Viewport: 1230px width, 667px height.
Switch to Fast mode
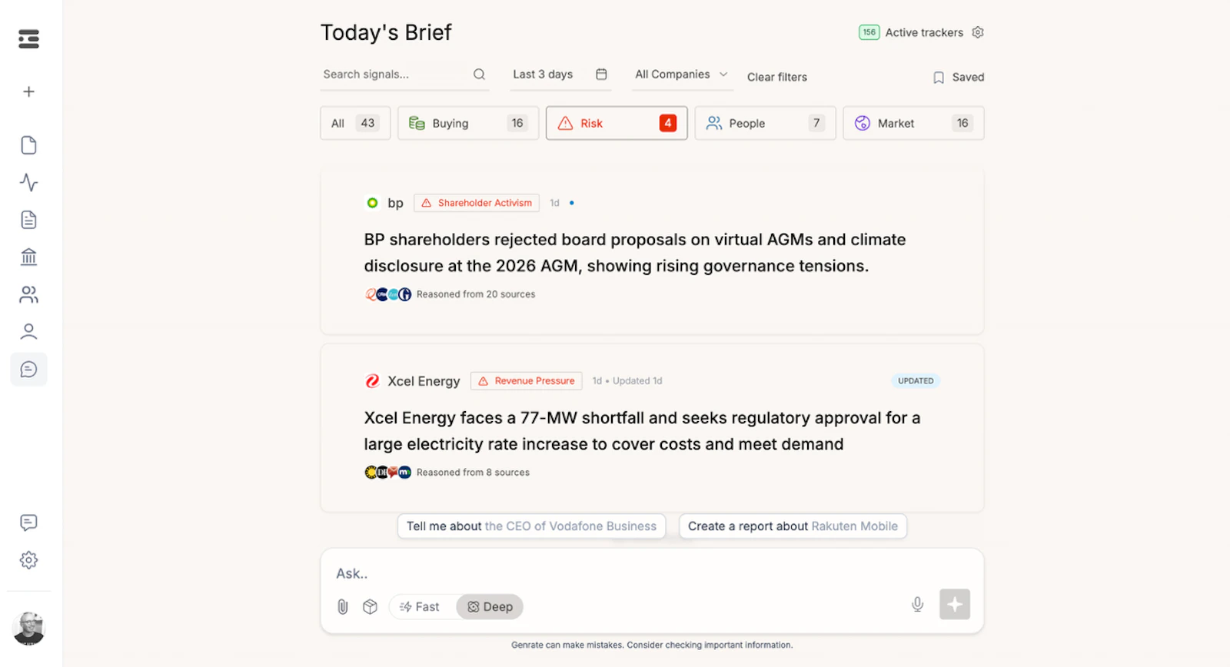coord(420,607)
